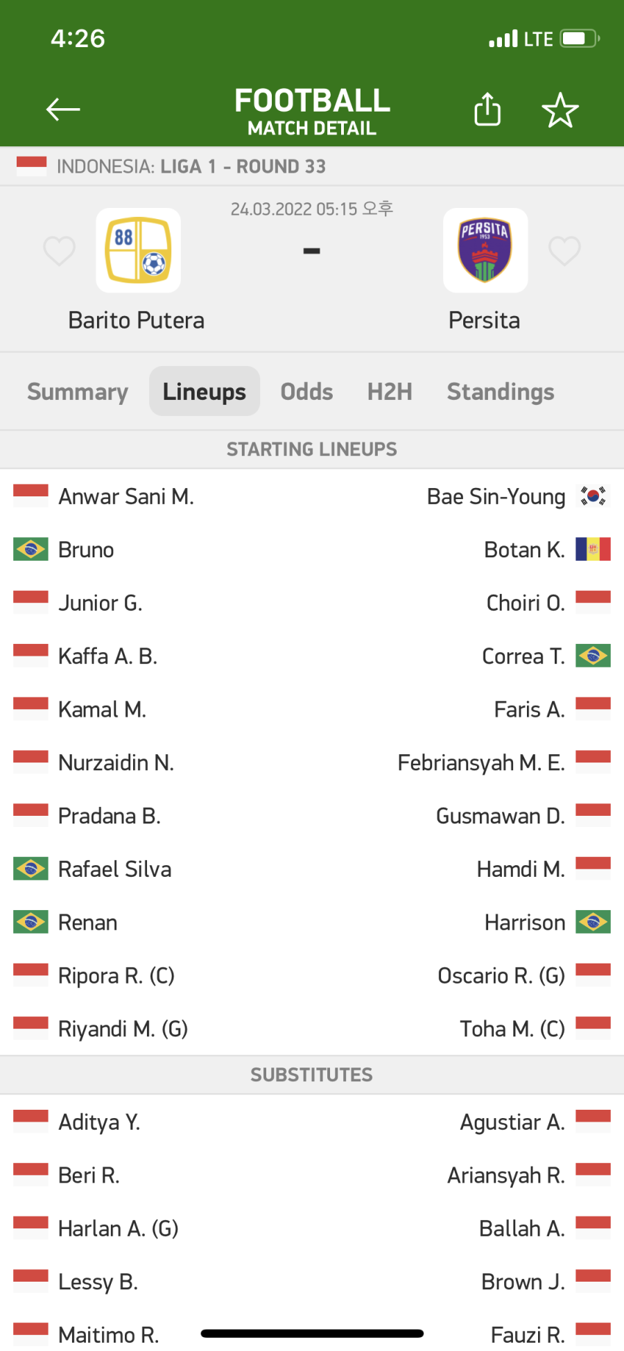Open goalkeeper Oscario R. (G)

pyautogui.click(x=501, y=976)
